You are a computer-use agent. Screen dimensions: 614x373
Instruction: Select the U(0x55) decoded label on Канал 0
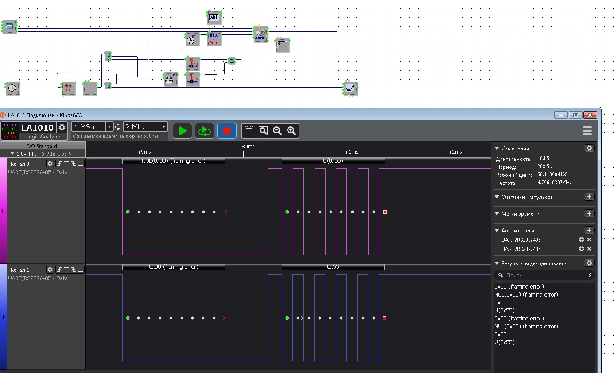[x=333, y=161]
